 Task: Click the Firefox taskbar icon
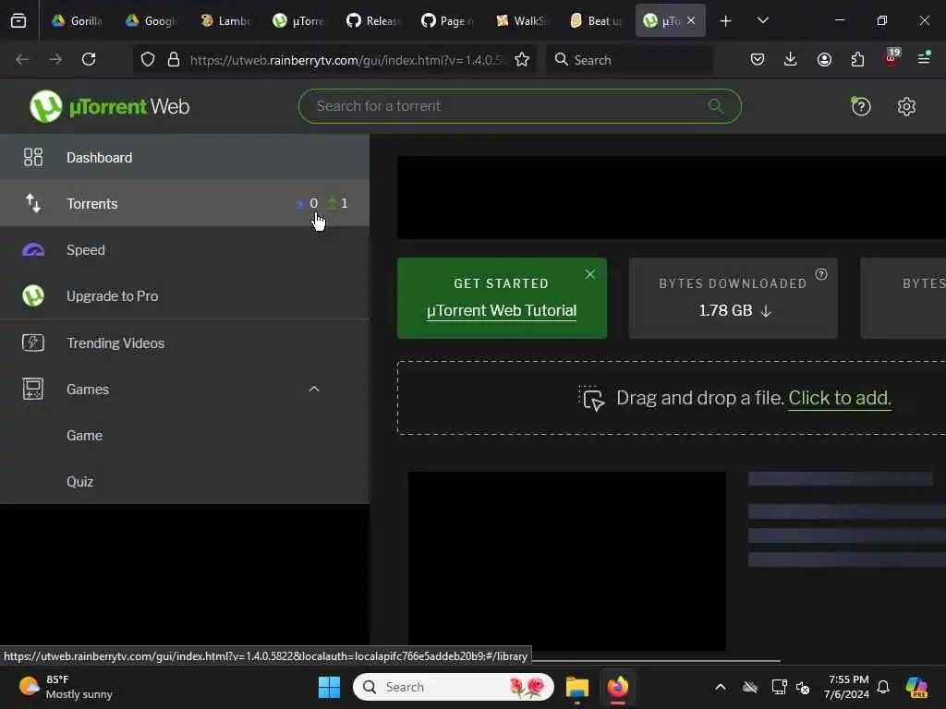(617, 687)
